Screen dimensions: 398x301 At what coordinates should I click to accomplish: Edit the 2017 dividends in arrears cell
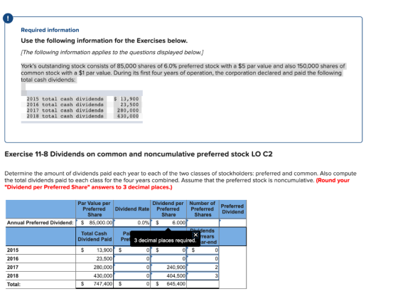click(203, 267)
